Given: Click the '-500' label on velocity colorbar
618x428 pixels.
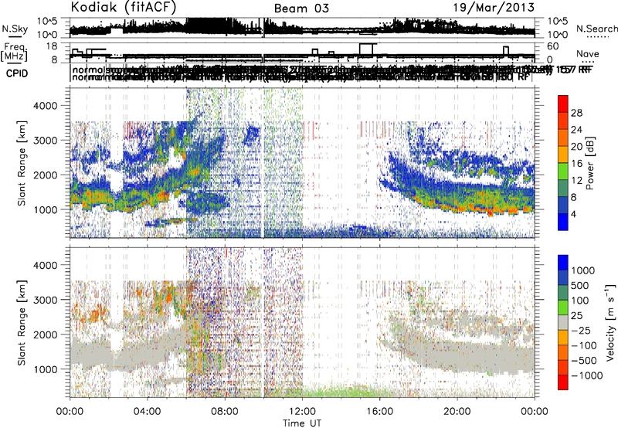Looking at the screenshot, I should click(584, 360).
